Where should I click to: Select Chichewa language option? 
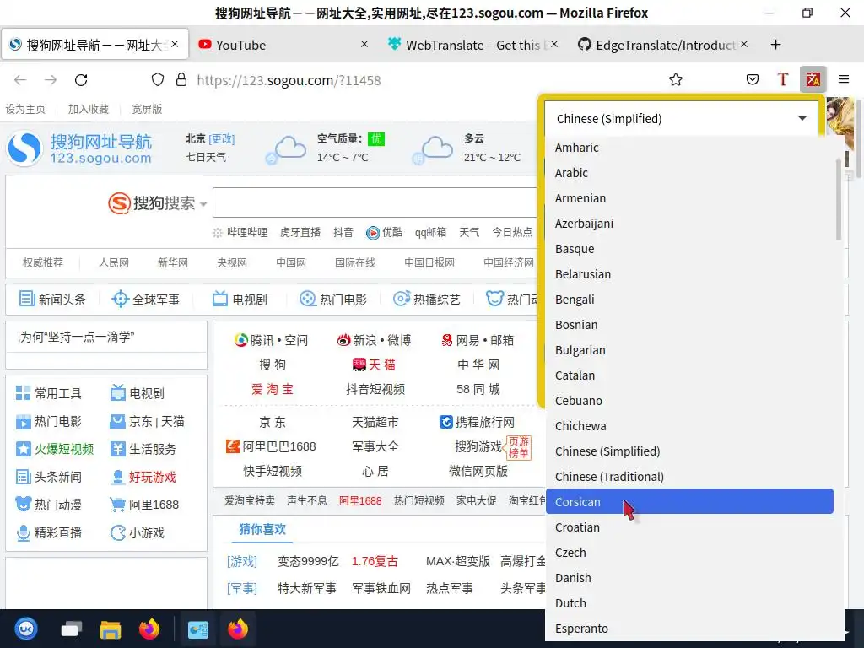click(x=689, y=426)
